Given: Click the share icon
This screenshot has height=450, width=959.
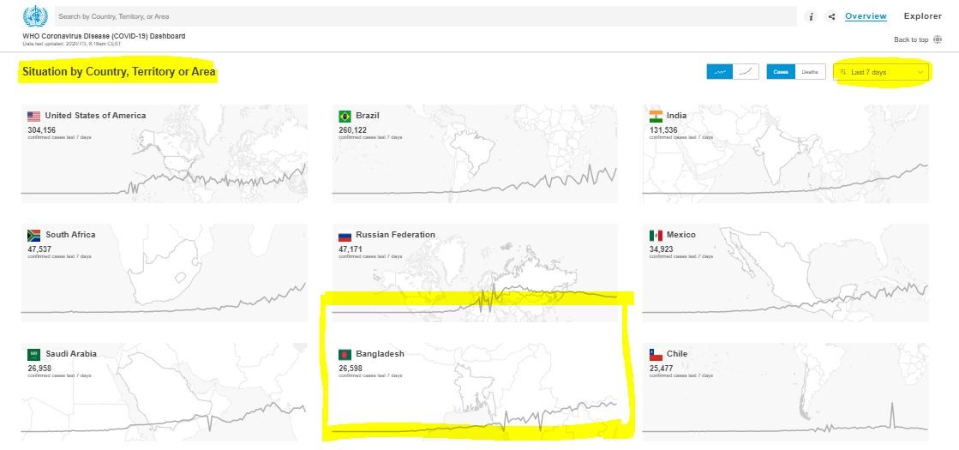Looking at the screenshot, I should point(831,16).
